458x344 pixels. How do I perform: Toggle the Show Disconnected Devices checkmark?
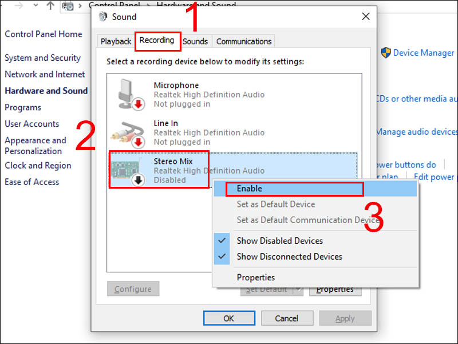tap(222, 257)
